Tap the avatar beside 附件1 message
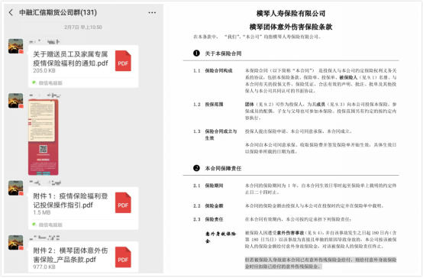 coord(15,188)
